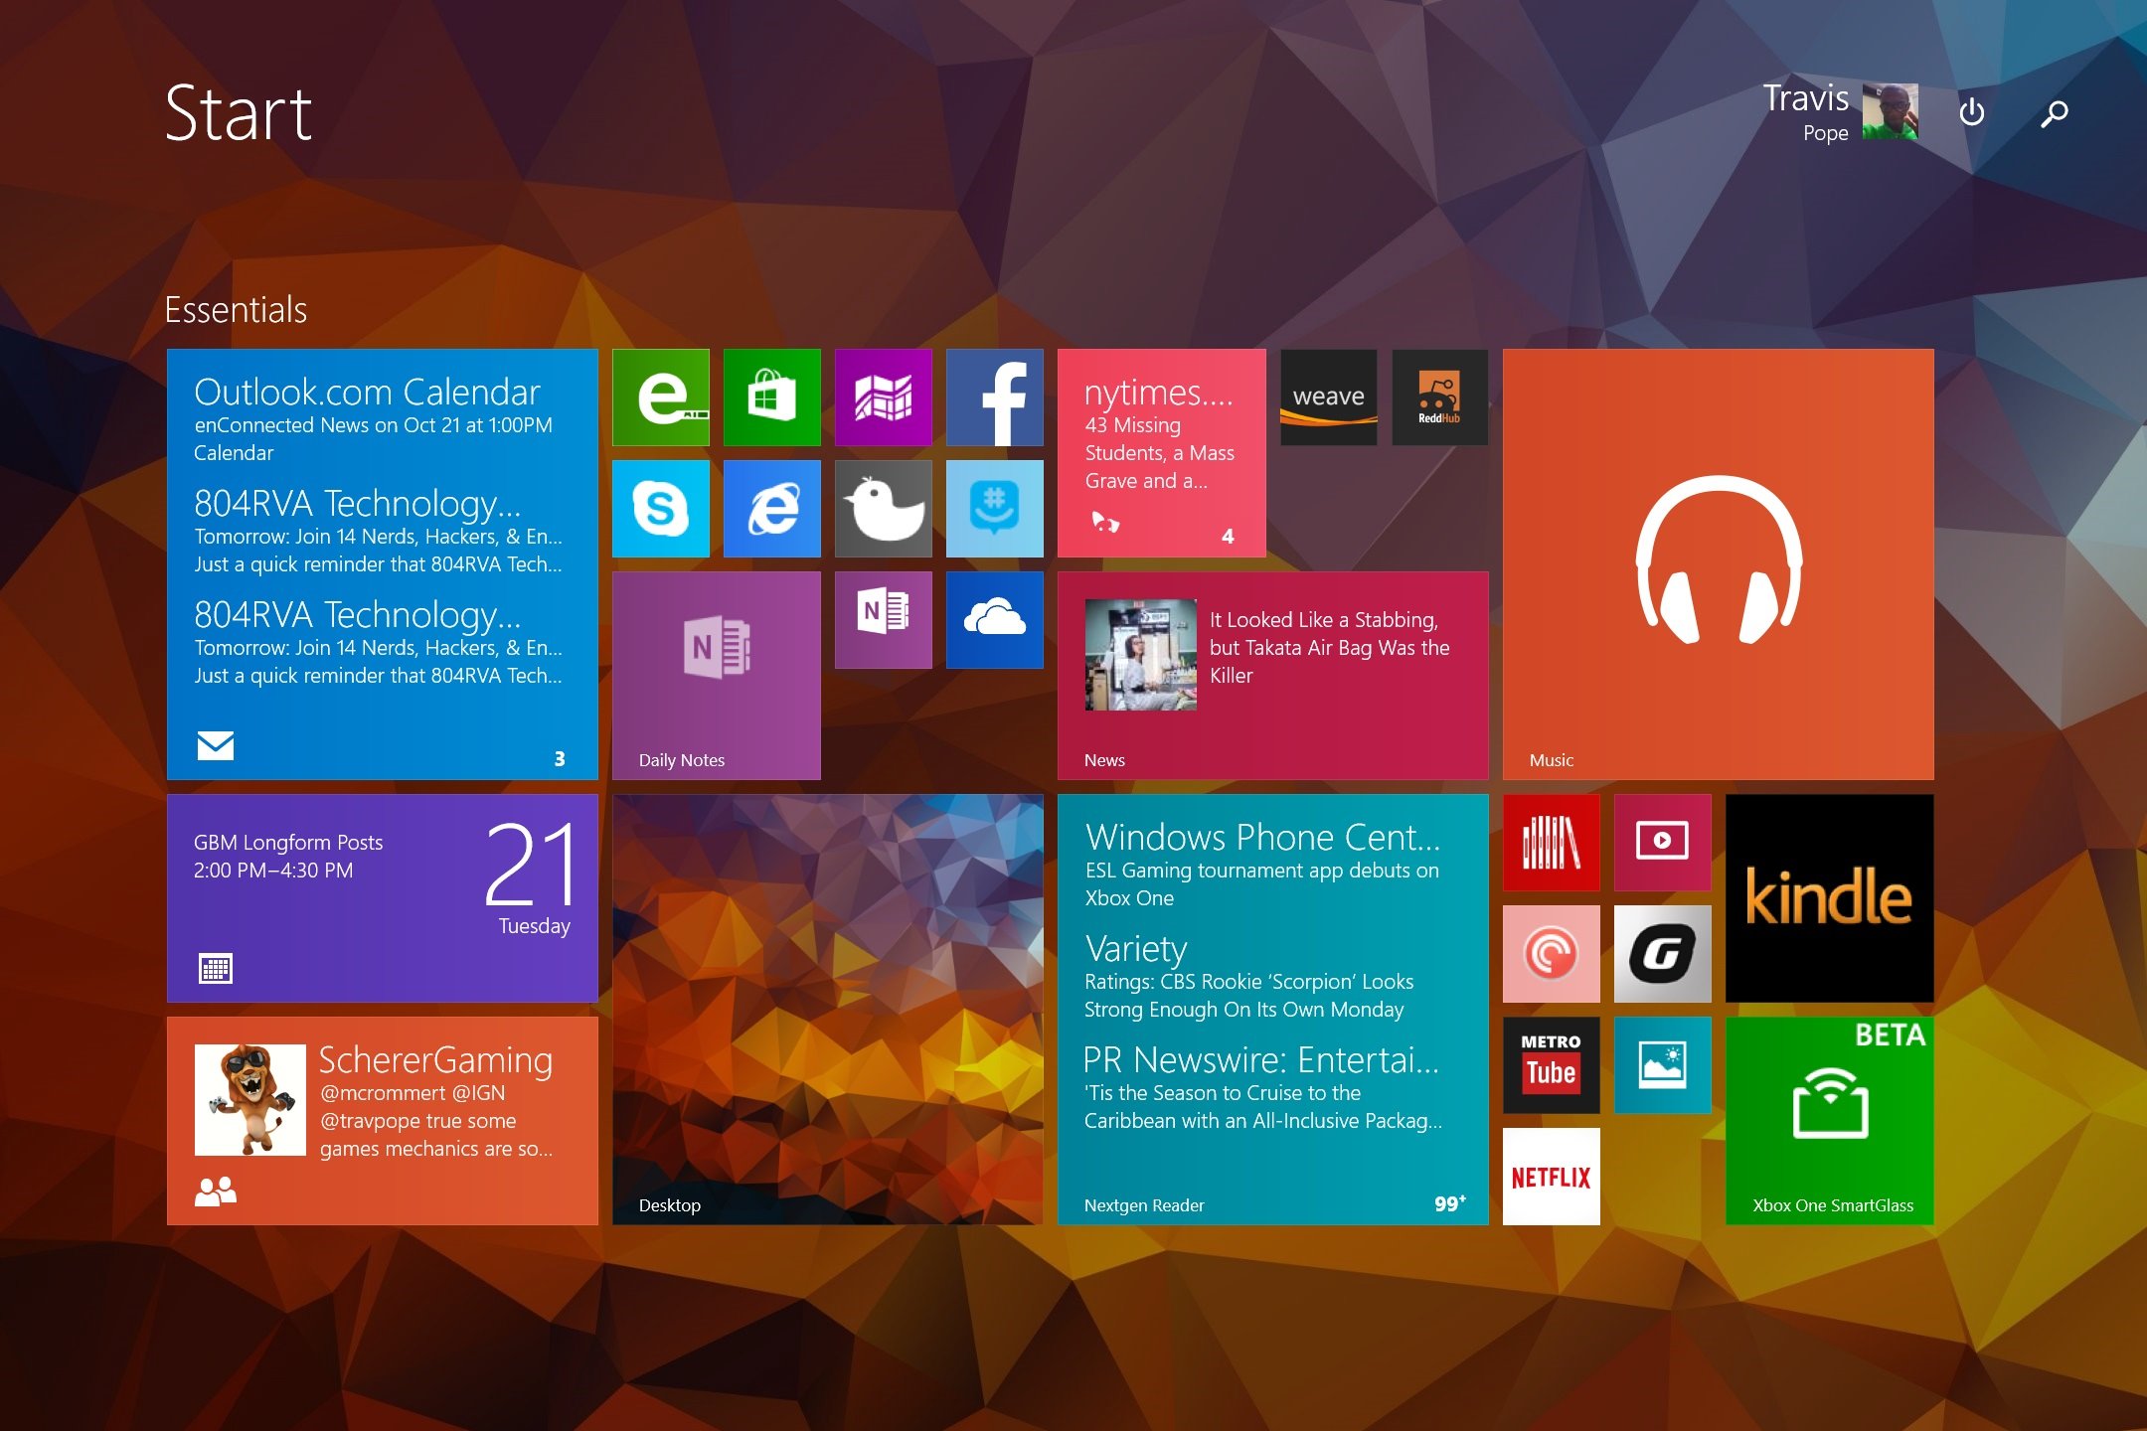Open the Photos tile
This screenshot has height=1431, width=2147.
click(1663, 1065)
